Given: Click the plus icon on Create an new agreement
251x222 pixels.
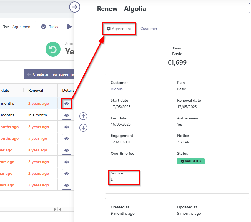Looking at the screenshot, I should (29, 74).
